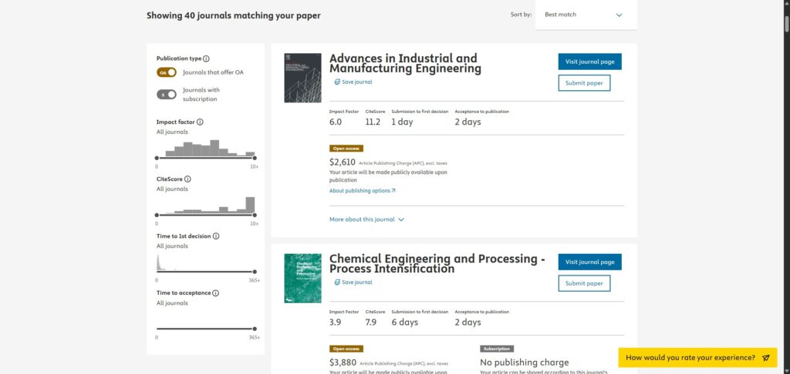Open the Sort by Best match dropdown
This screenshot has width=790, height=374.
pos(586,15)
